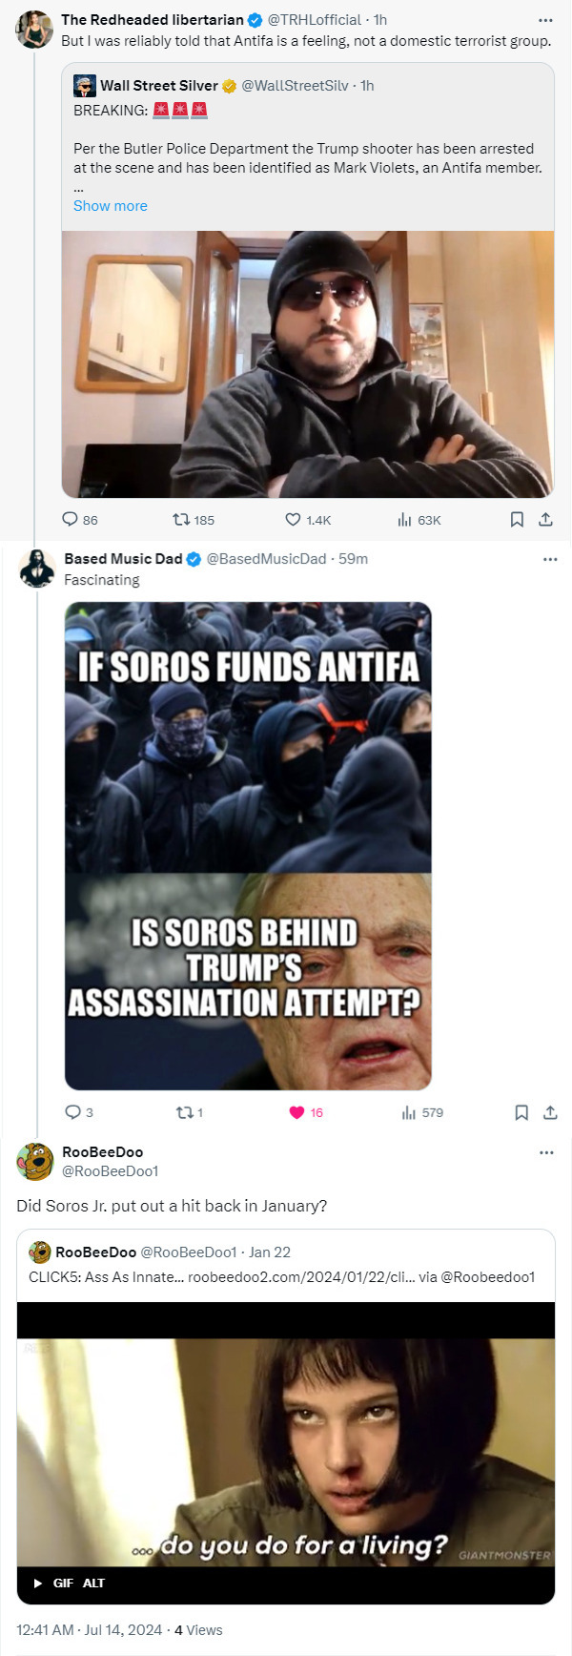
Task: Bookmark The Redheaded libertarian's post
Action: point(517,520)
